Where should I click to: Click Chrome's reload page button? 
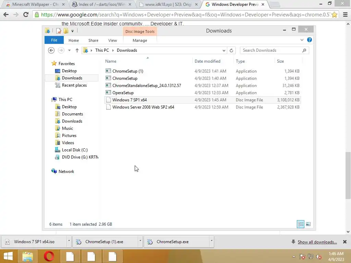26,14
